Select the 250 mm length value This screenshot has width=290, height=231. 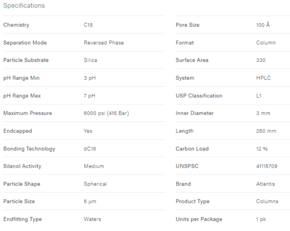(x=266, y=131)
